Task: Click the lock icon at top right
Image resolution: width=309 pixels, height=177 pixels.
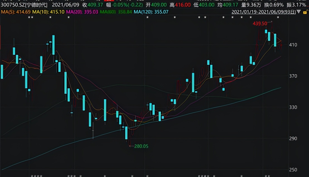Action: tap(305, 12)
